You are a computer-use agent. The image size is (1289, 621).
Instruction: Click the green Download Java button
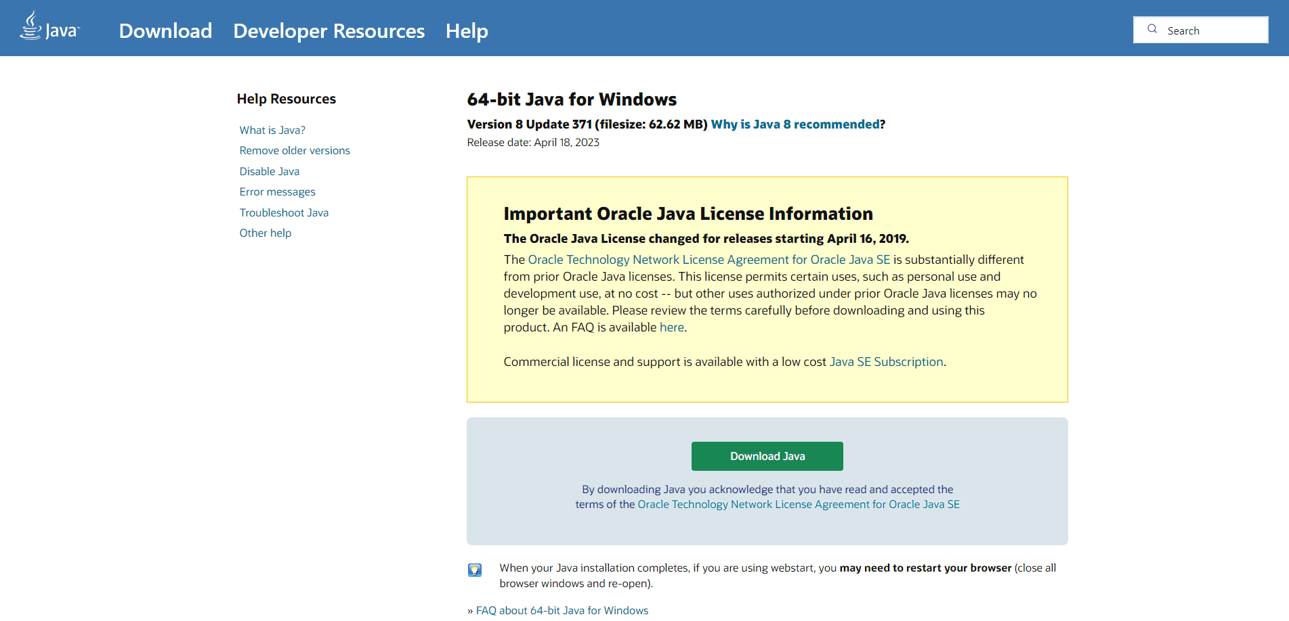point(767,456)
